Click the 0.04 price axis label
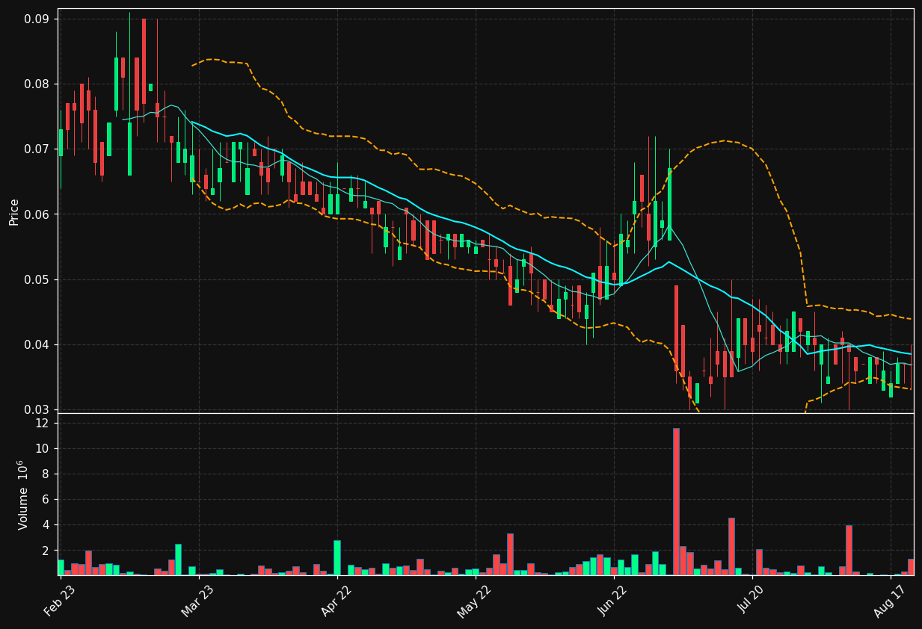This screenshot has width=922, height=629. coord(38,344)
